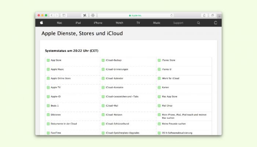Go forward with the Safari forward arrow

click(x=57, y=15)
